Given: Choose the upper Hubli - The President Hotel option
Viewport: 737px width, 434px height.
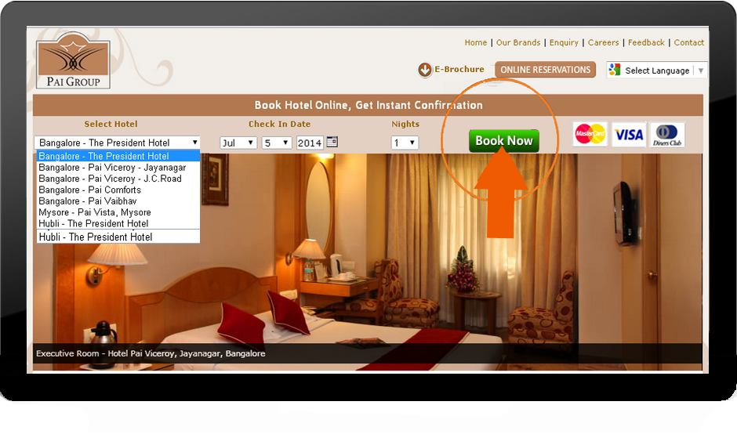Looking at the screenshot, I should (x=118, y=223).
